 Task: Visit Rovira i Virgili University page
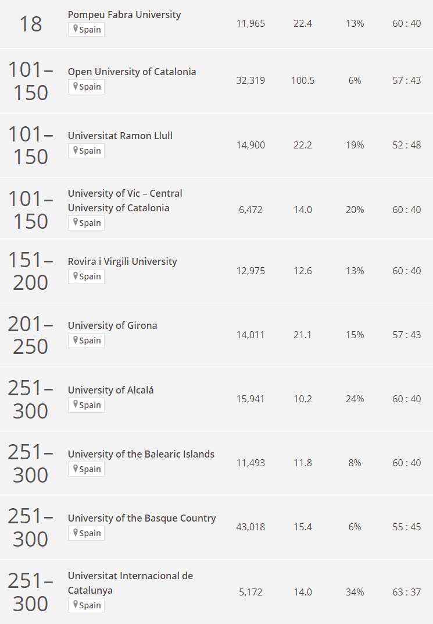(123, 261)
